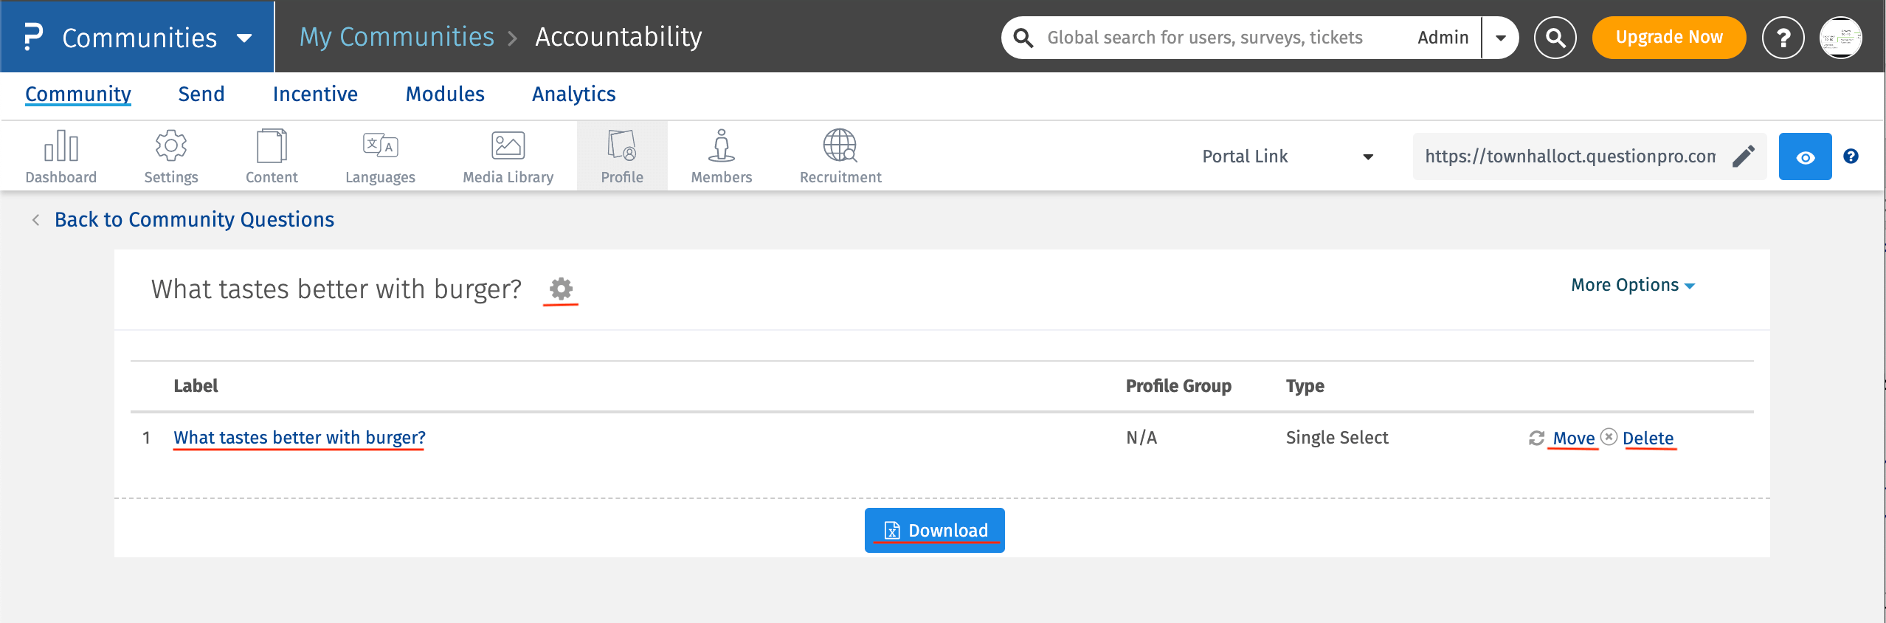This screenshot has height=623, width=1886.
Task: Click the gear icon beside question title
Action: pos(561,289)
